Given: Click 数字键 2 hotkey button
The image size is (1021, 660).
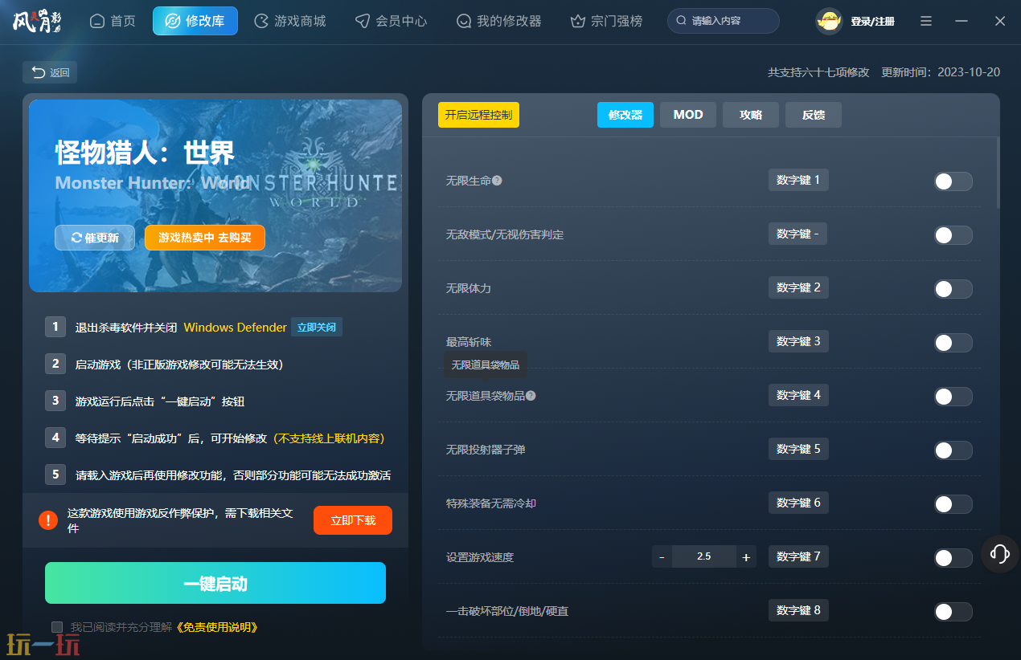Looking at the screenshot, I should (798, 287).
